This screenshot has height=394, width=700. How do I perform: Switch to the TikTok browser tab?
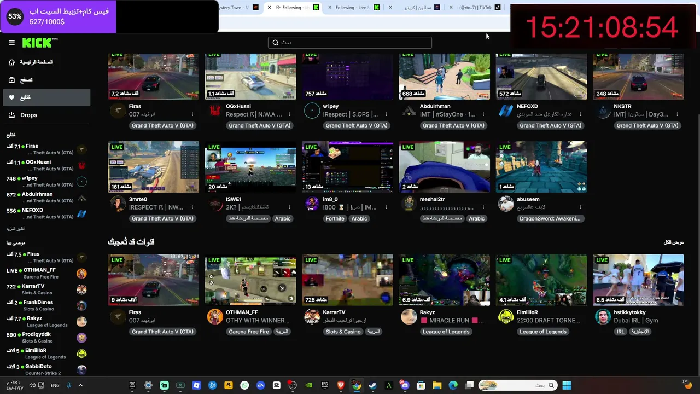click(x=479, y=8)
